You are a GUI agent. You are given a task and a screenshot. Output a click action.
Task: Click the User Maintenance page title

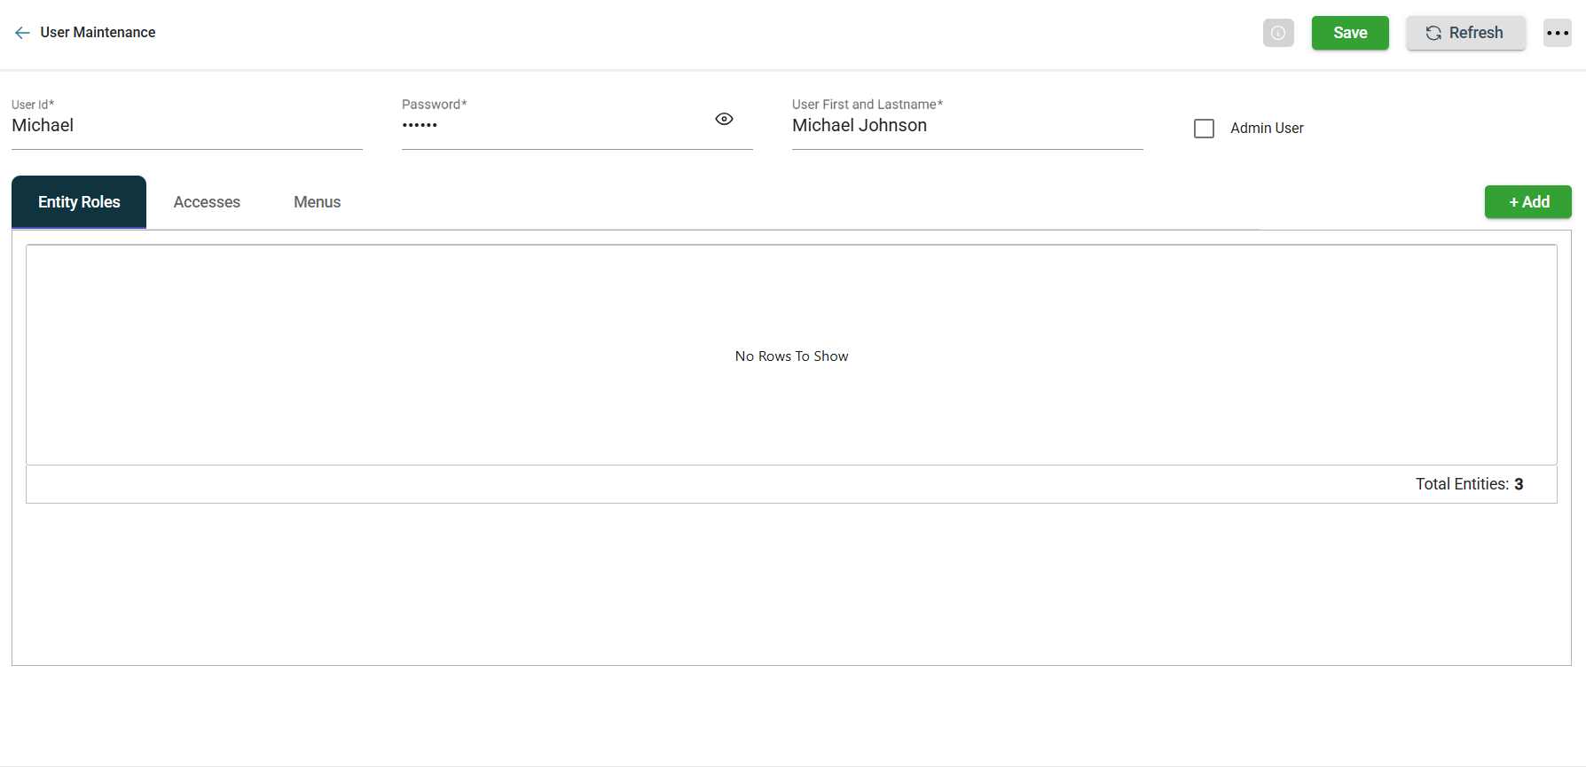tap(98, 33)
